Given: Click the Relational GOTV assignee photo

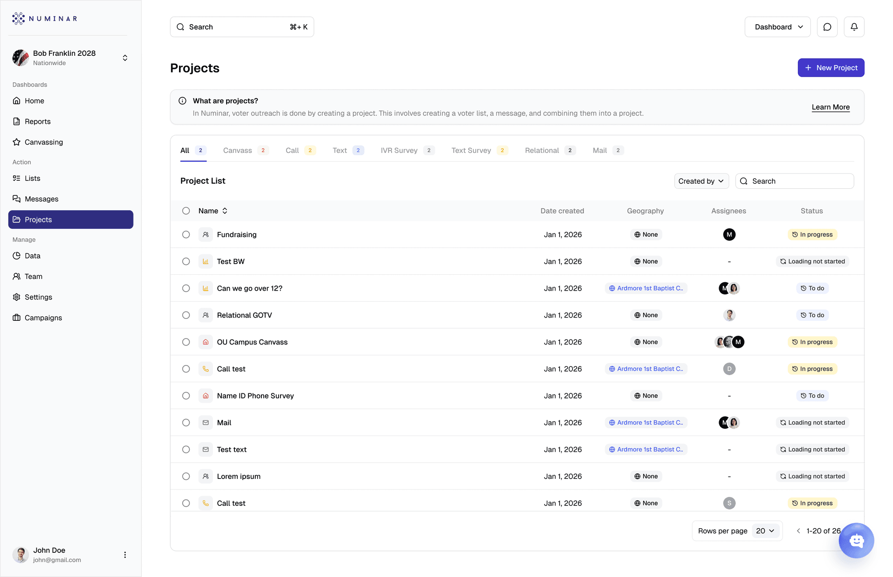Looking at the screenshot, I should pyautogui.click(x=729, y=315).
